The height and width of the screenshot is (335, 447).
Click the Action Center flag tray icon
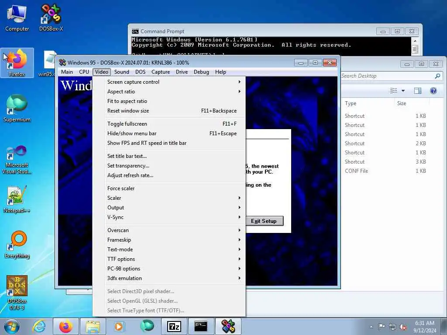click(x=382, y=326)
